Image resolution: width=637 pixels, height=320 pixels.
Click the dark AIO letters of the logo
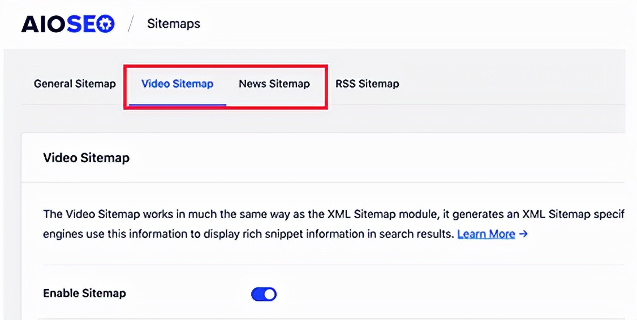click(x=43, y=24)
